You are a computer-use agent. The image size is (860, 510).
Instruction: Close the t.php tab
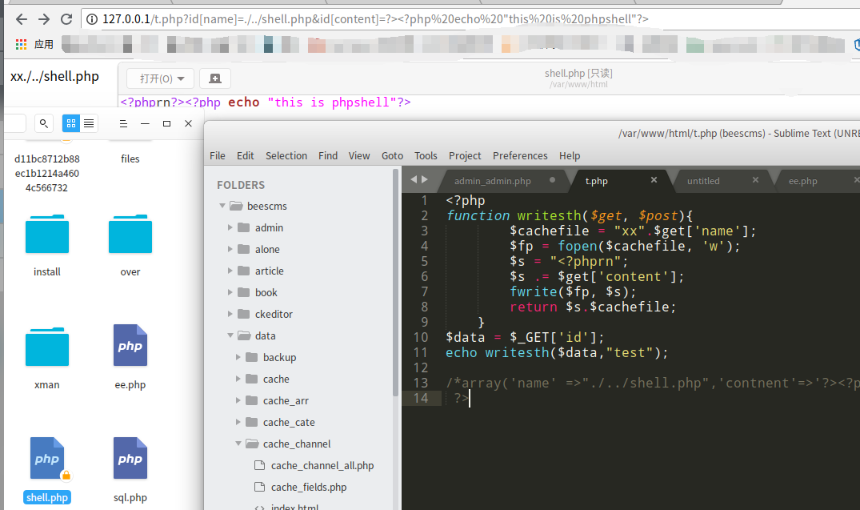coord(654,179)
